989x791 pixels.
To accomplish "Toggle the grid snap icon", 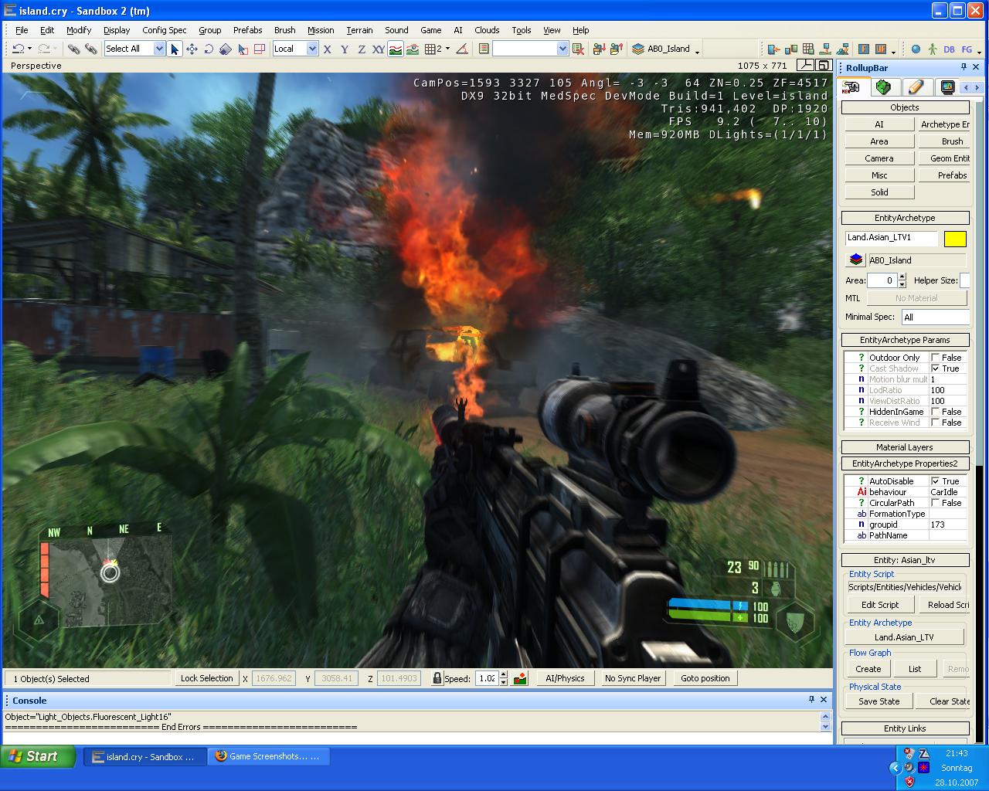I will coord(433,49).
